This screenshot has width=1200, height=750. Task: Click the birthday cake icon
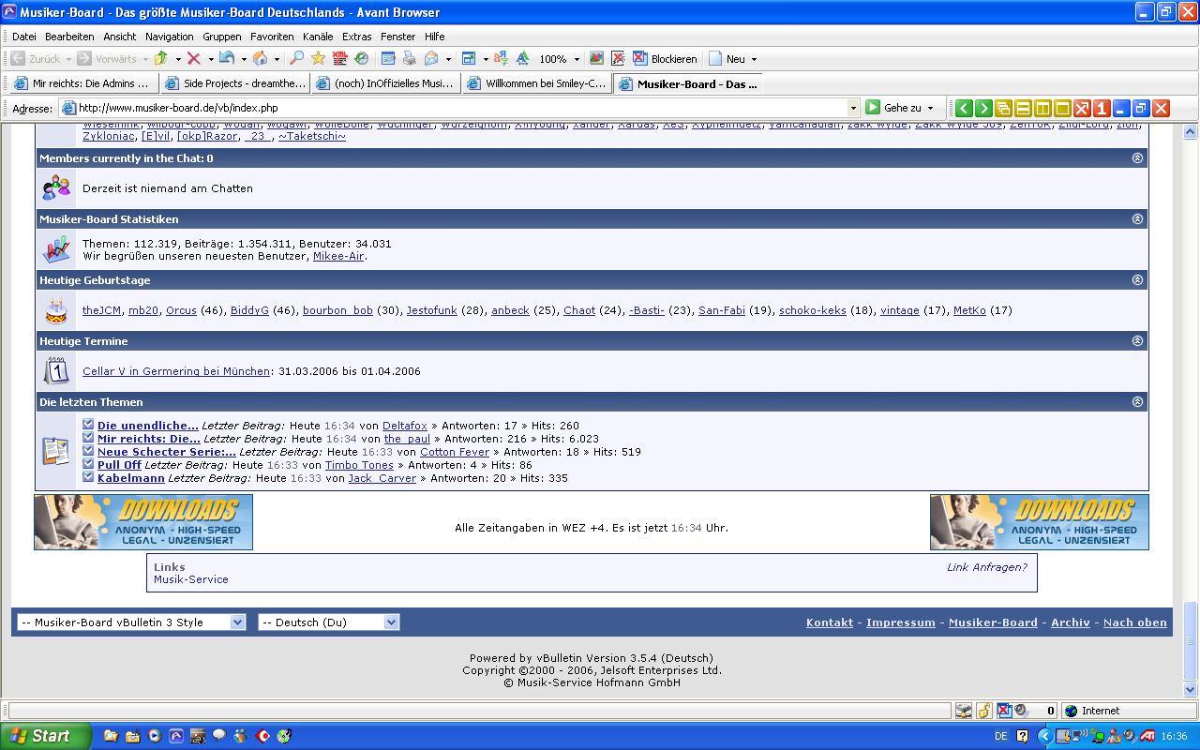pos(56,310)
